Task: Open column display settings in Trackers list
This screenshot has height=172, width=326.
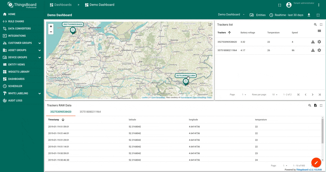Action: (319, 31)
